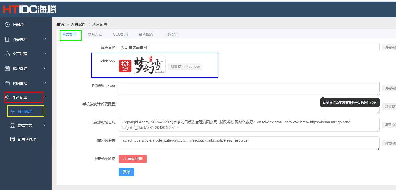Click the calendar icon beside 账户管理
This screenshot has width=396, height=190.
[x=7, y=68]
